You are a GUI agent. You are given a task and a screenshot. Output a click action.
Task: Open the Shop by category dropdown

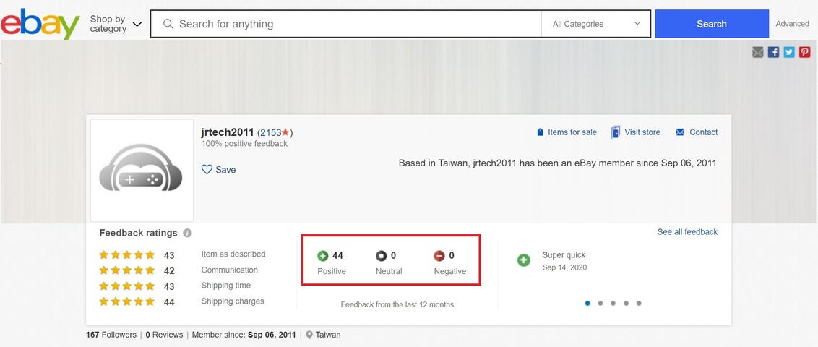point(116,24)
